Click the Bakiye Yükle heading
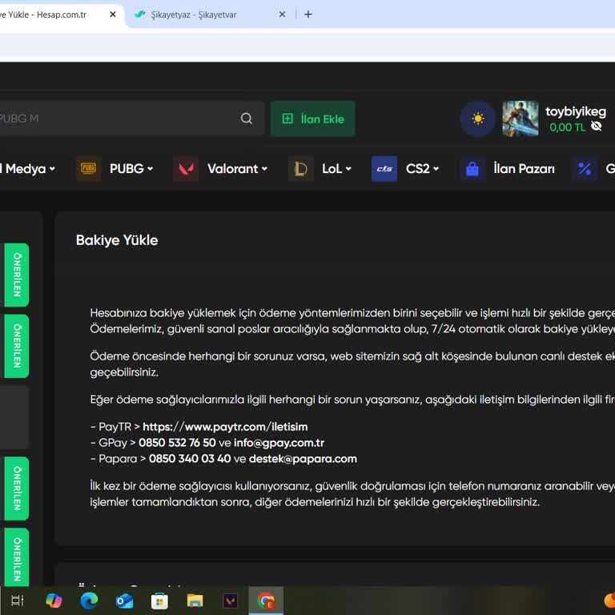The image size is (615, 615). tap(117, 240)
